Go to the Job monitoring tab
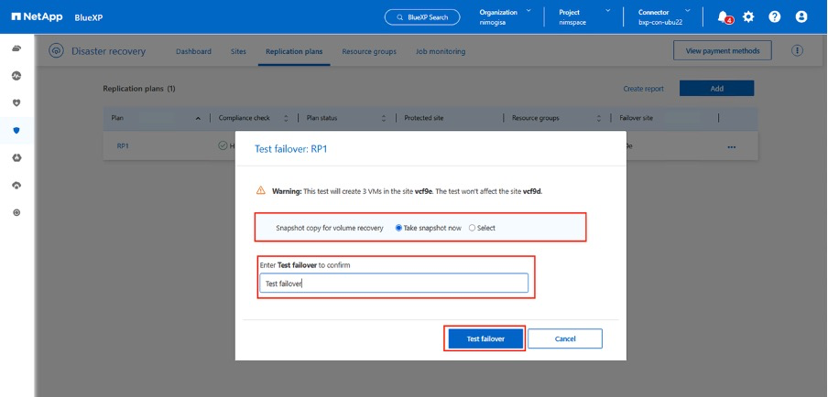Screen dimensions: 828x397 pyautogui.click(x=441, y=51)
